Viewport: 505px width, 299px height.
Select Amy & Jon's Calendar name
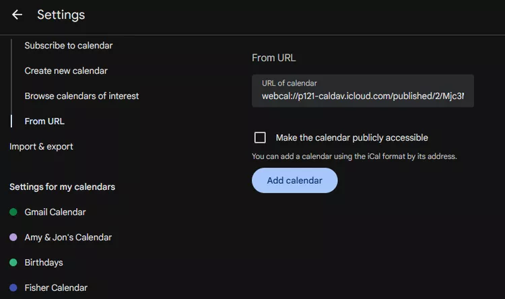click(x=68, y=237)
